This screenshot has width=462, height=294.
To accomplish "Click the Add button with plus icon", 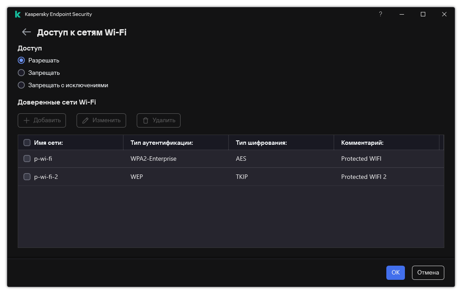I will [42, 120].
